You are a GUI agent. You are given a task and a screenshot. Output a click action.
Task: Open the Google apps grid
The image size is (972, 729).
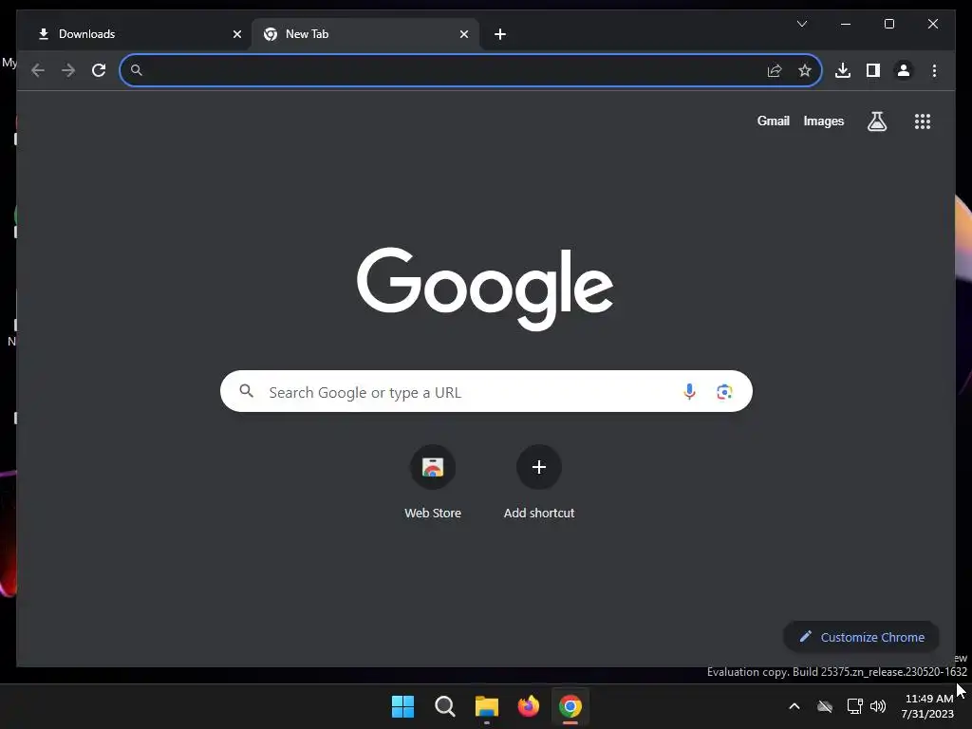coord(923,121)
